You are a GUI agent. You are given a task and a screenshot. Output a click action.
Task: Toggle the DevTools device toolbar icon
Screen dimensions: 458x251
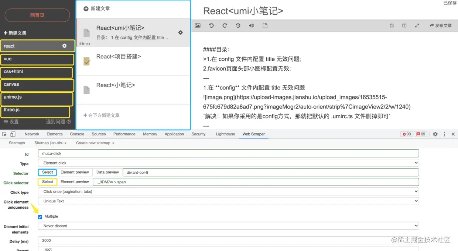(13, 134)
